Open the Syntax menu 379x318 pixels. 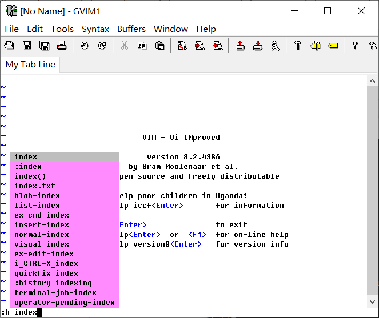pos(95,29)
